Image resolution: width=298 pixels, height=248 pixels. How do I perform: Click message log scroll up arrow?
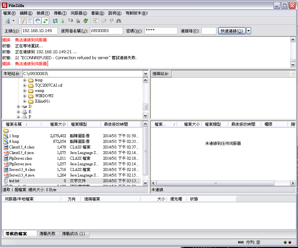[293, 40]
